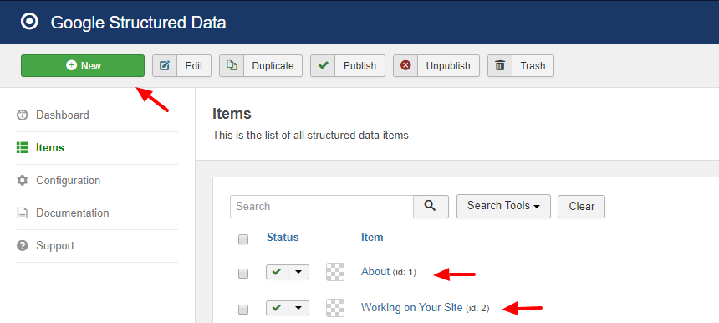Screen dimensions: 719x323
Task: Toggle published status of About item
Action: click(x=277, y=272)
